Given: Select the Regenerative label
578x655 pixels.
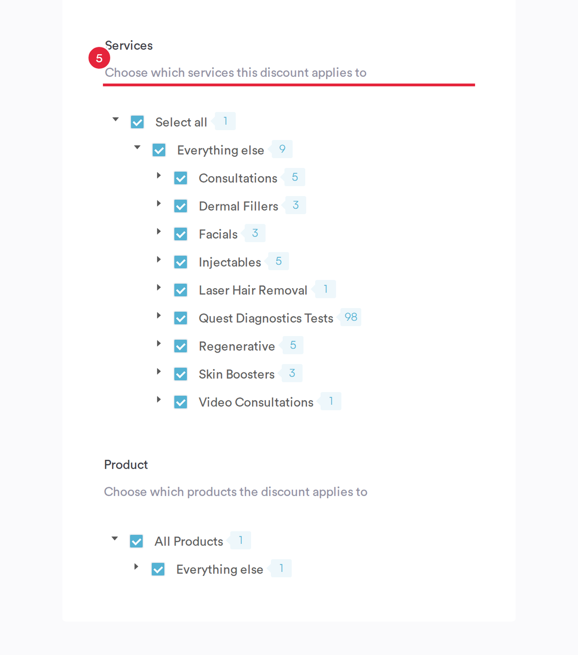Looking at the screenshot, I should pos(237,346).
